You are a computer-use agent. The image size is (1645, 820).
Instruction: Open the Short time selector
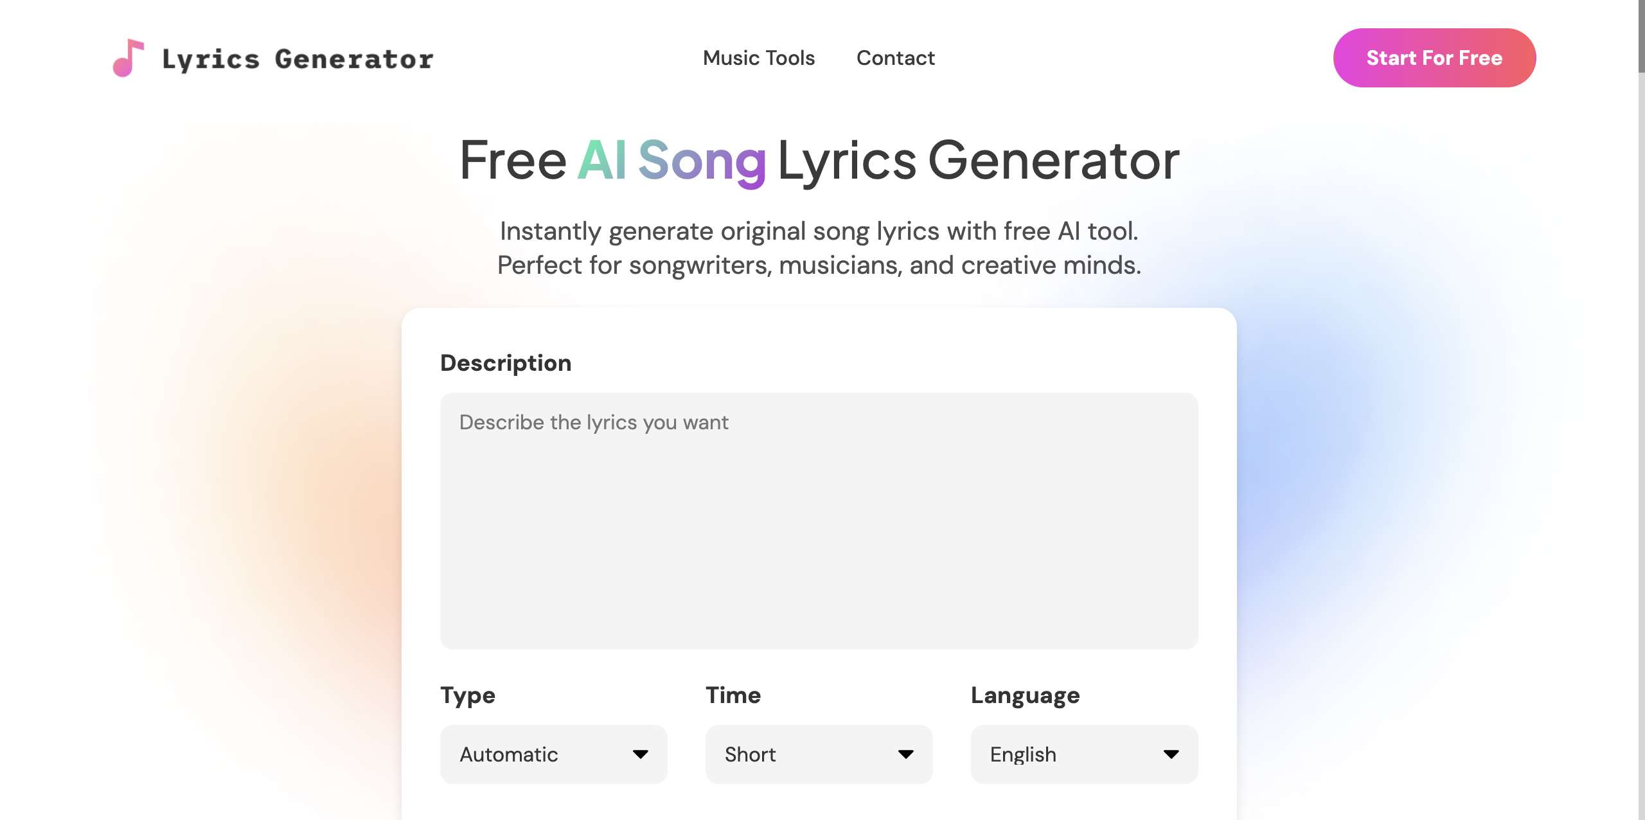coord(819,754)
